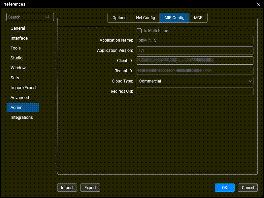The width and height of the screenshot is (264, 198).
Task: Switch to the Options tab
Action: click(x=119, y=18)
